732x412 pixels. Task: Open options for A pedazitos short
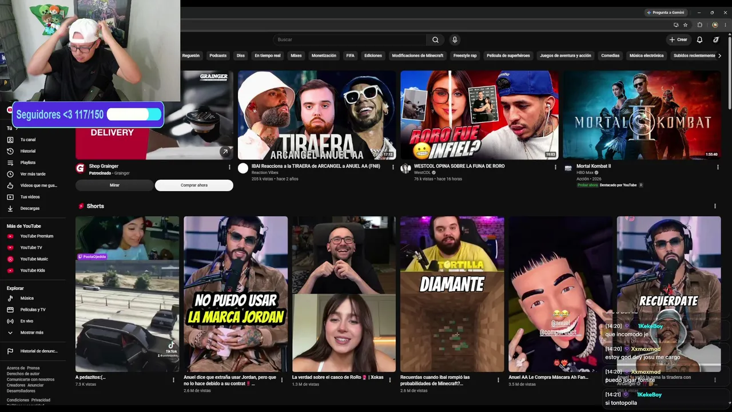173,379
